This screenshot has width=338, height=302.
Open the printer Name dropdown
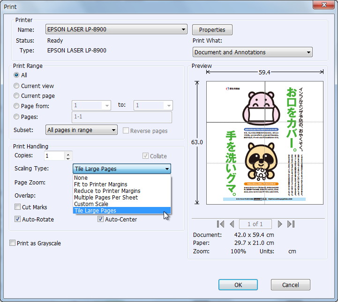[116, 29]
